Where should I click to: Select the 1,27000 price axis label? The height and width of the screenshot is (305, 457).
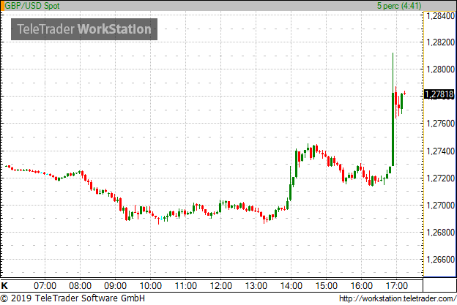click(440, 206)
